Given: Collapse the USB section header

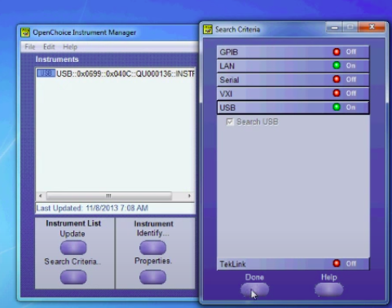Looking at the screenshot, I should 293,108.
